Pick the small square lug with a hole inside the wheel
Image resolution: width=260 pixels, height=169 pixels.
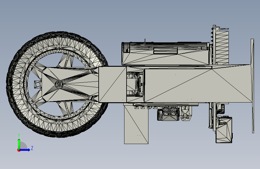(x=38, y=84)
